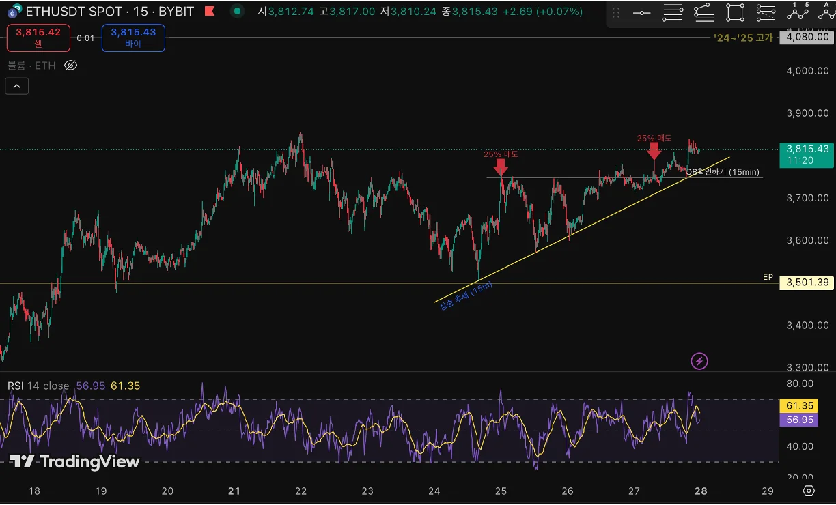Screen dimensions: 836x505
Task: Click the 저 3,810.24 low value
Action: click(x=408, y=12)
